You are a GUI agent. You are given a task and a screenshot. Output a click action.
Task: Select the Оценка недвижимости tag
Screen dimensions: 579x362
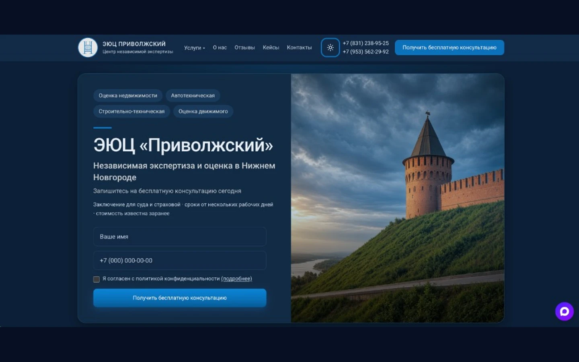[x=128, y=96]
